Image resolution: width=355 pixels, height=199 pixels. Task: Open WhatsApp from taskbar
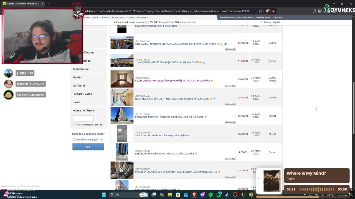point(219,195)
